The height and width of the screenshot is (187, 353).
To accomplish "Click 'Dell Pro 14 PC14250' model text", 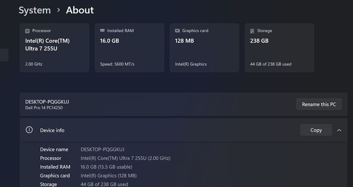I will point(44,108).
